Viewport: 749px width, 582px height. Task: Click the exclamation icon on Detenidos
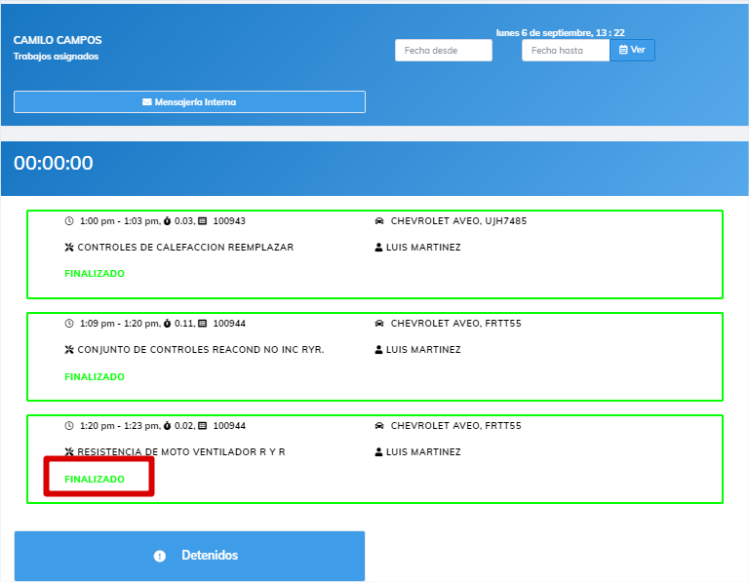click(x=160, y=556)
